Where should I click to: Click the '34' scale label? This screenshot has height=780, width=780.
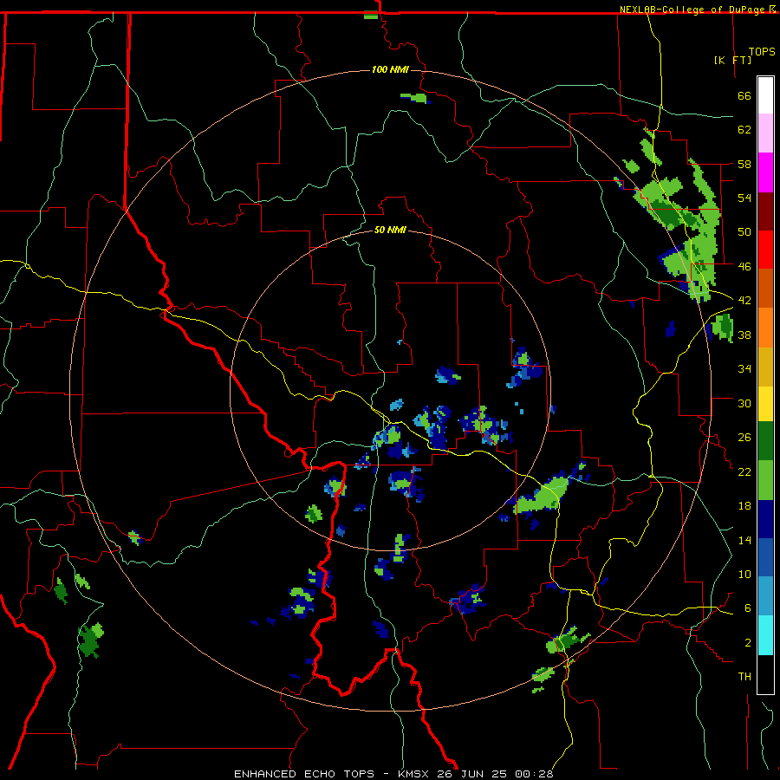[744, 369]
